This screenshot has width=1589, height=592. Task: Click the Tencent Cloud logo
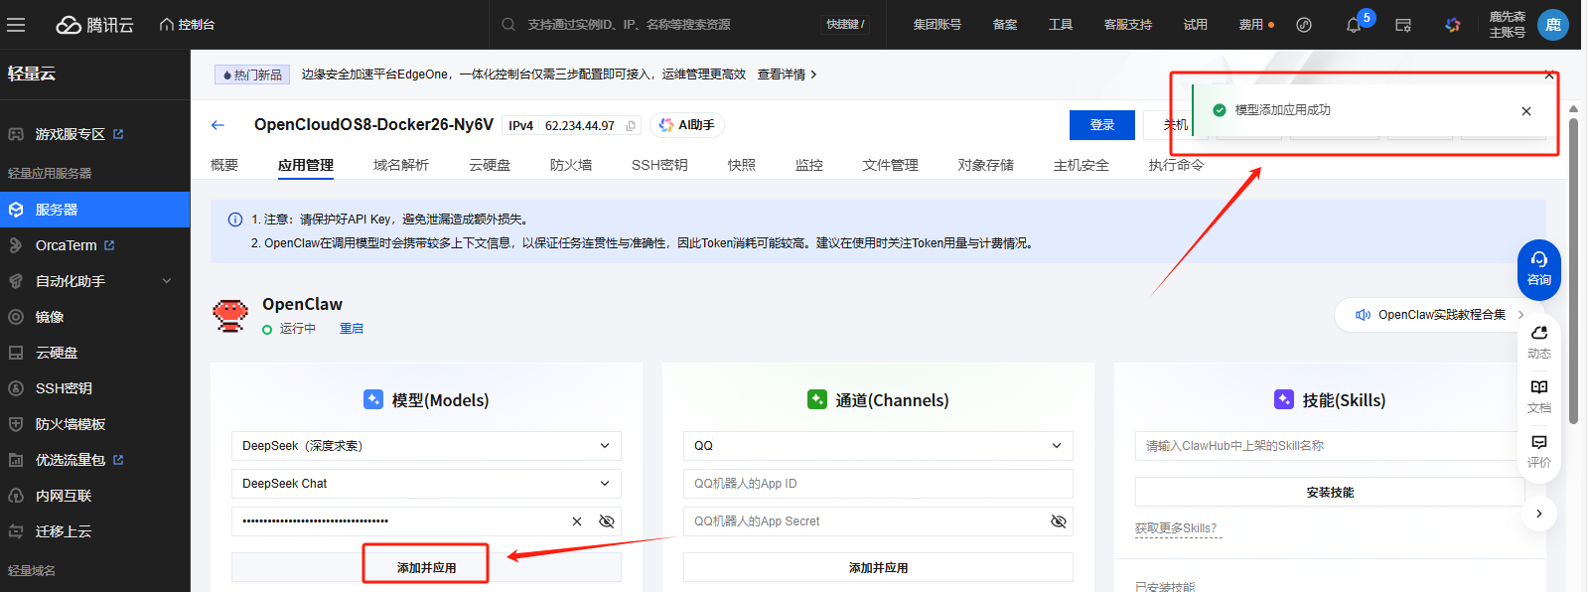pos(94,25)
